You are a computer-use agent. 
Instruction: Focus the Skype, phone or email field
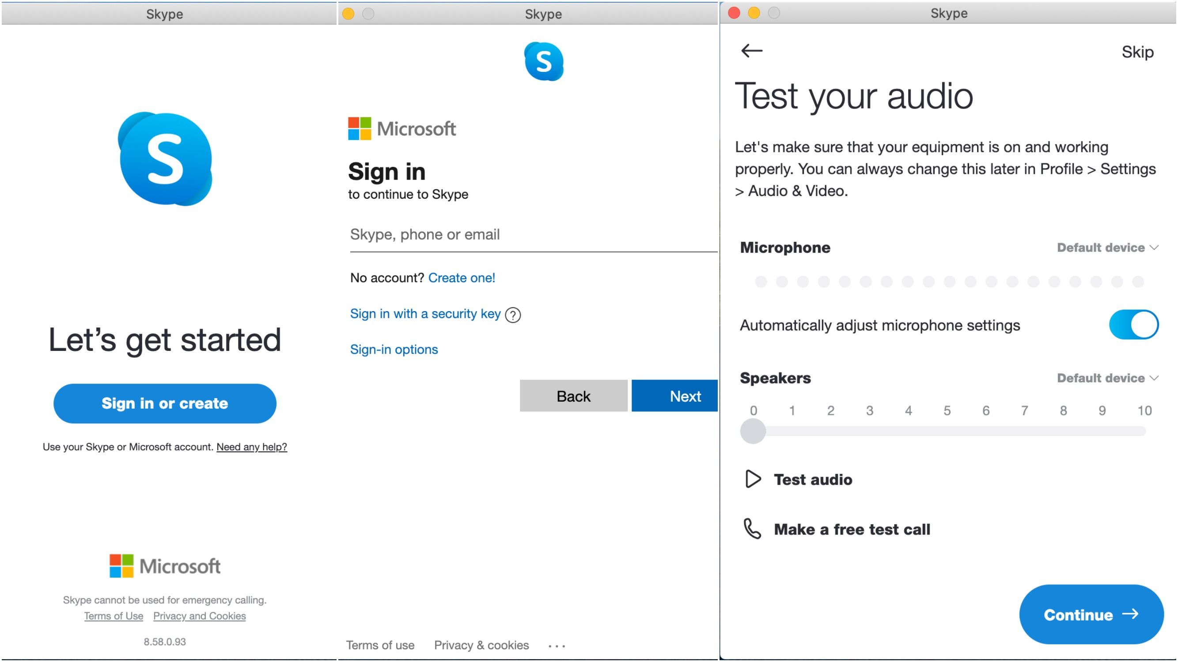click(533, 235)
